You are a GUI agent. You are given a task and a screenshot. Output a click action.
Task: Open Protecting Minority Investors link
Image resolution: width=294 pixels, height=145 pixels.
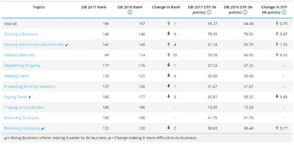[30, 86]
